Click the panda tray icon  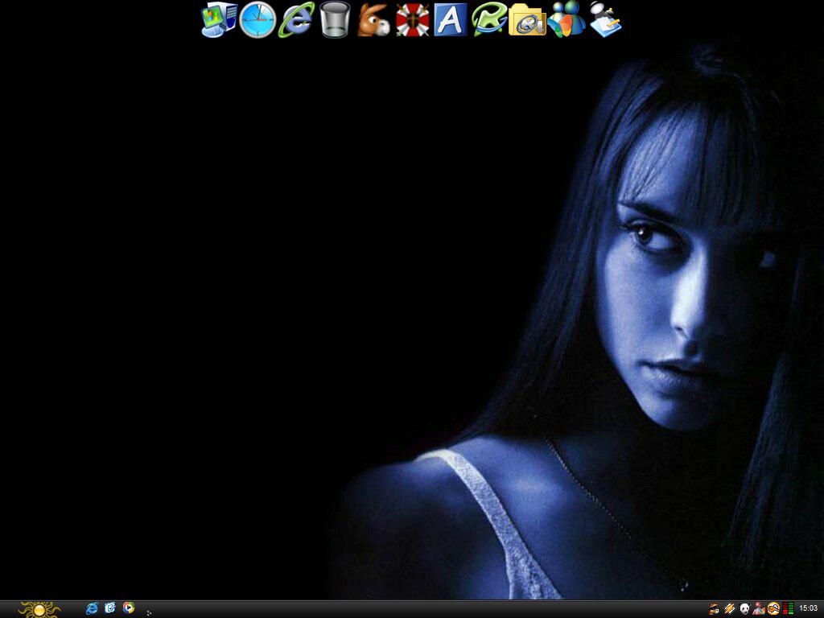point(744,609)
